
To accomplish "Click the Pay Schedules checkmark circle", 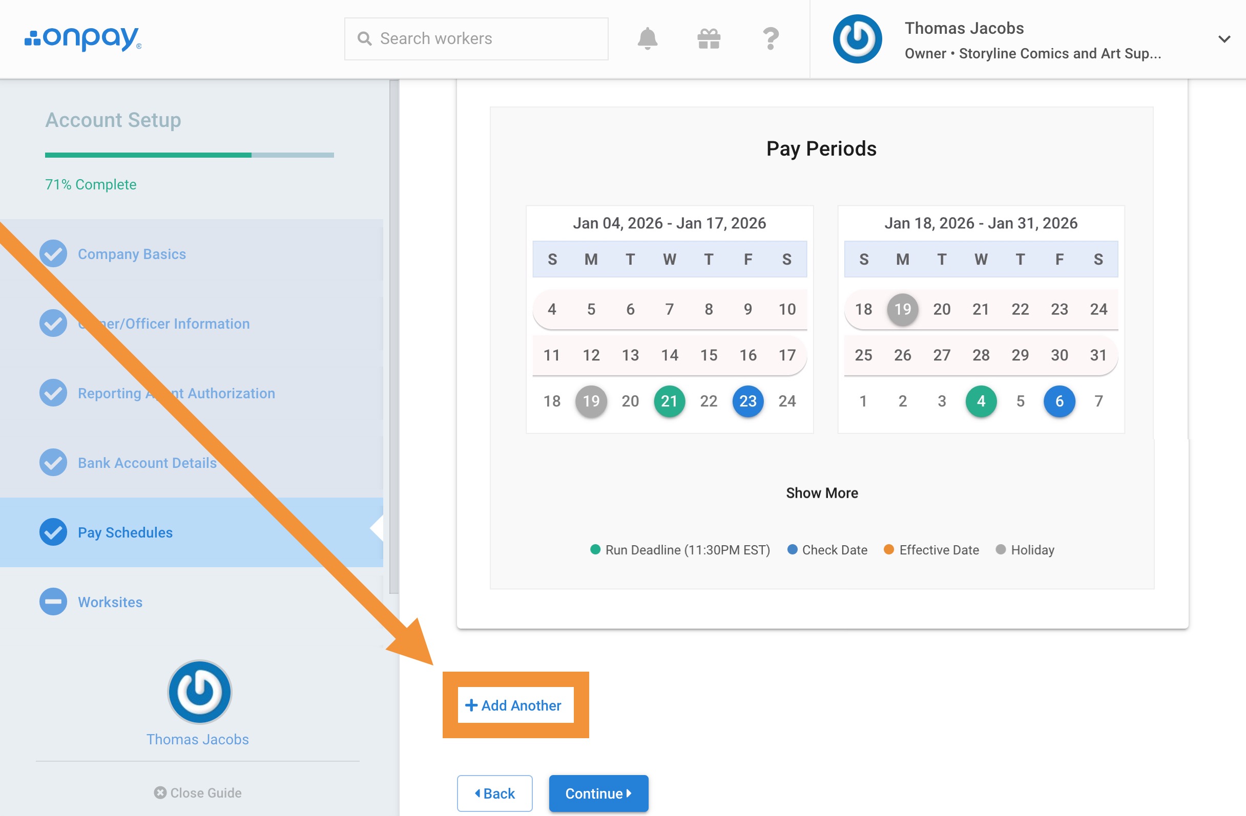I will 53,532.
